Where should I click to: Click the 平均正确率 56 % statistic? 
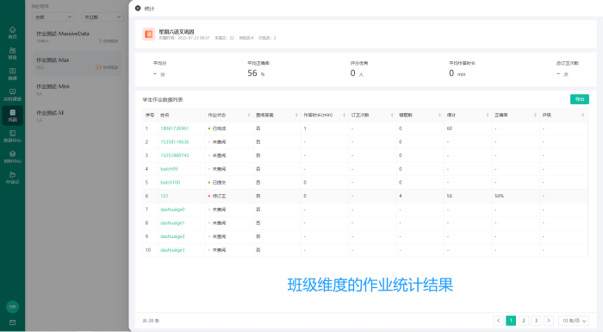pyautogui.click(x=258, y=69)
